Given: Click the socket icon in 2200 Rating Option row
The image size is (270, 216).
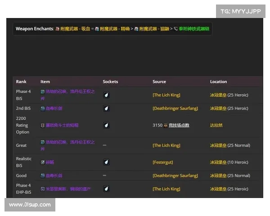Looking at the screenshot, I should (x=106, y=125).
